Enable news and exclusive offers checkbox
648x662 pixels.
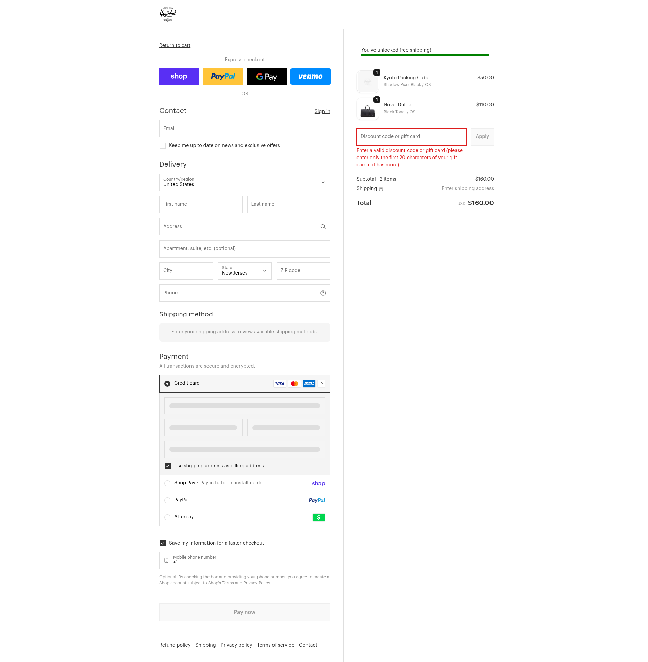tap(163, 146)
